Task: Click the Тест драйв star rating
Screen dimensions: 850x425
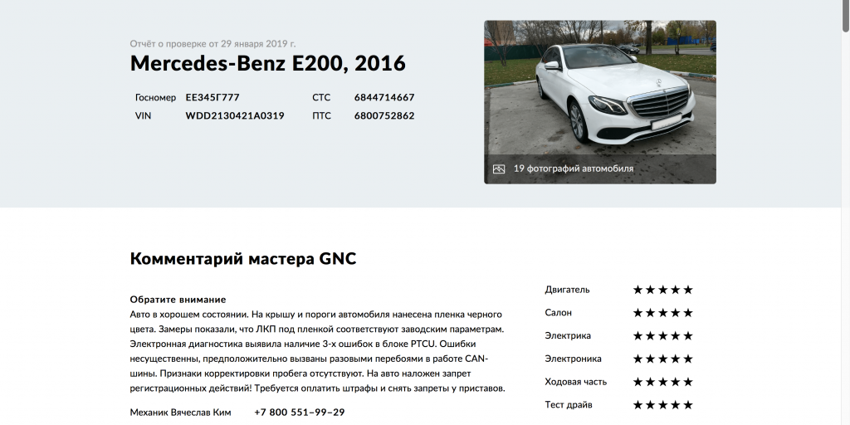Action: [662, 405]
